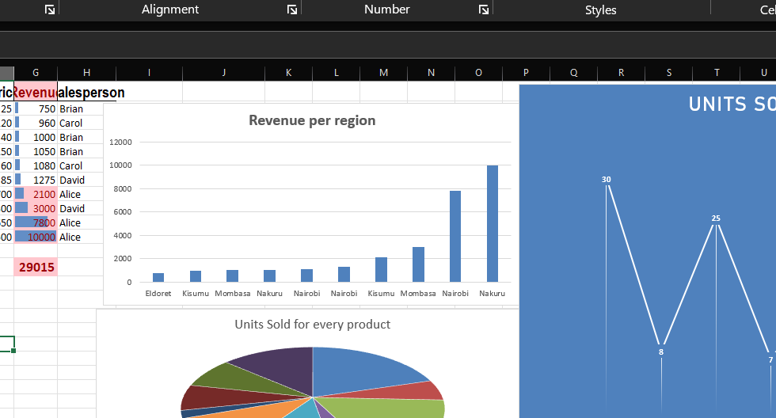This screenshot has width=776, height=418.
Task: Select column N header
Action: pyautogui.click(x=431, y=73)
